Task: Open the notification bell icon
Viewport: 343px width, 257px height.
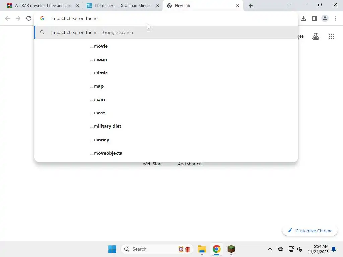Action: click(x=334, y=249)
